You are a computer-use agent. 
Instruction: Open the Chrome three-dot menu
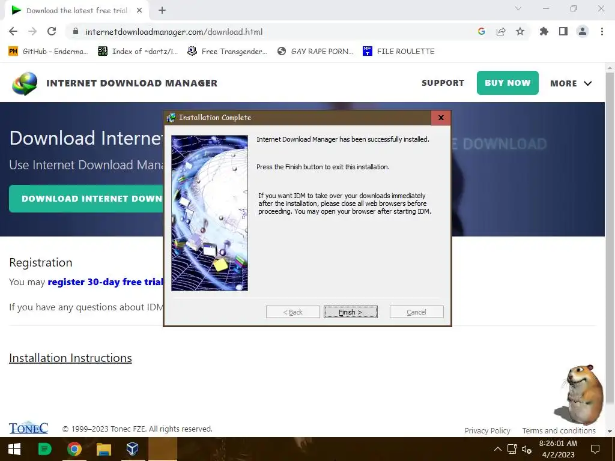602,31
